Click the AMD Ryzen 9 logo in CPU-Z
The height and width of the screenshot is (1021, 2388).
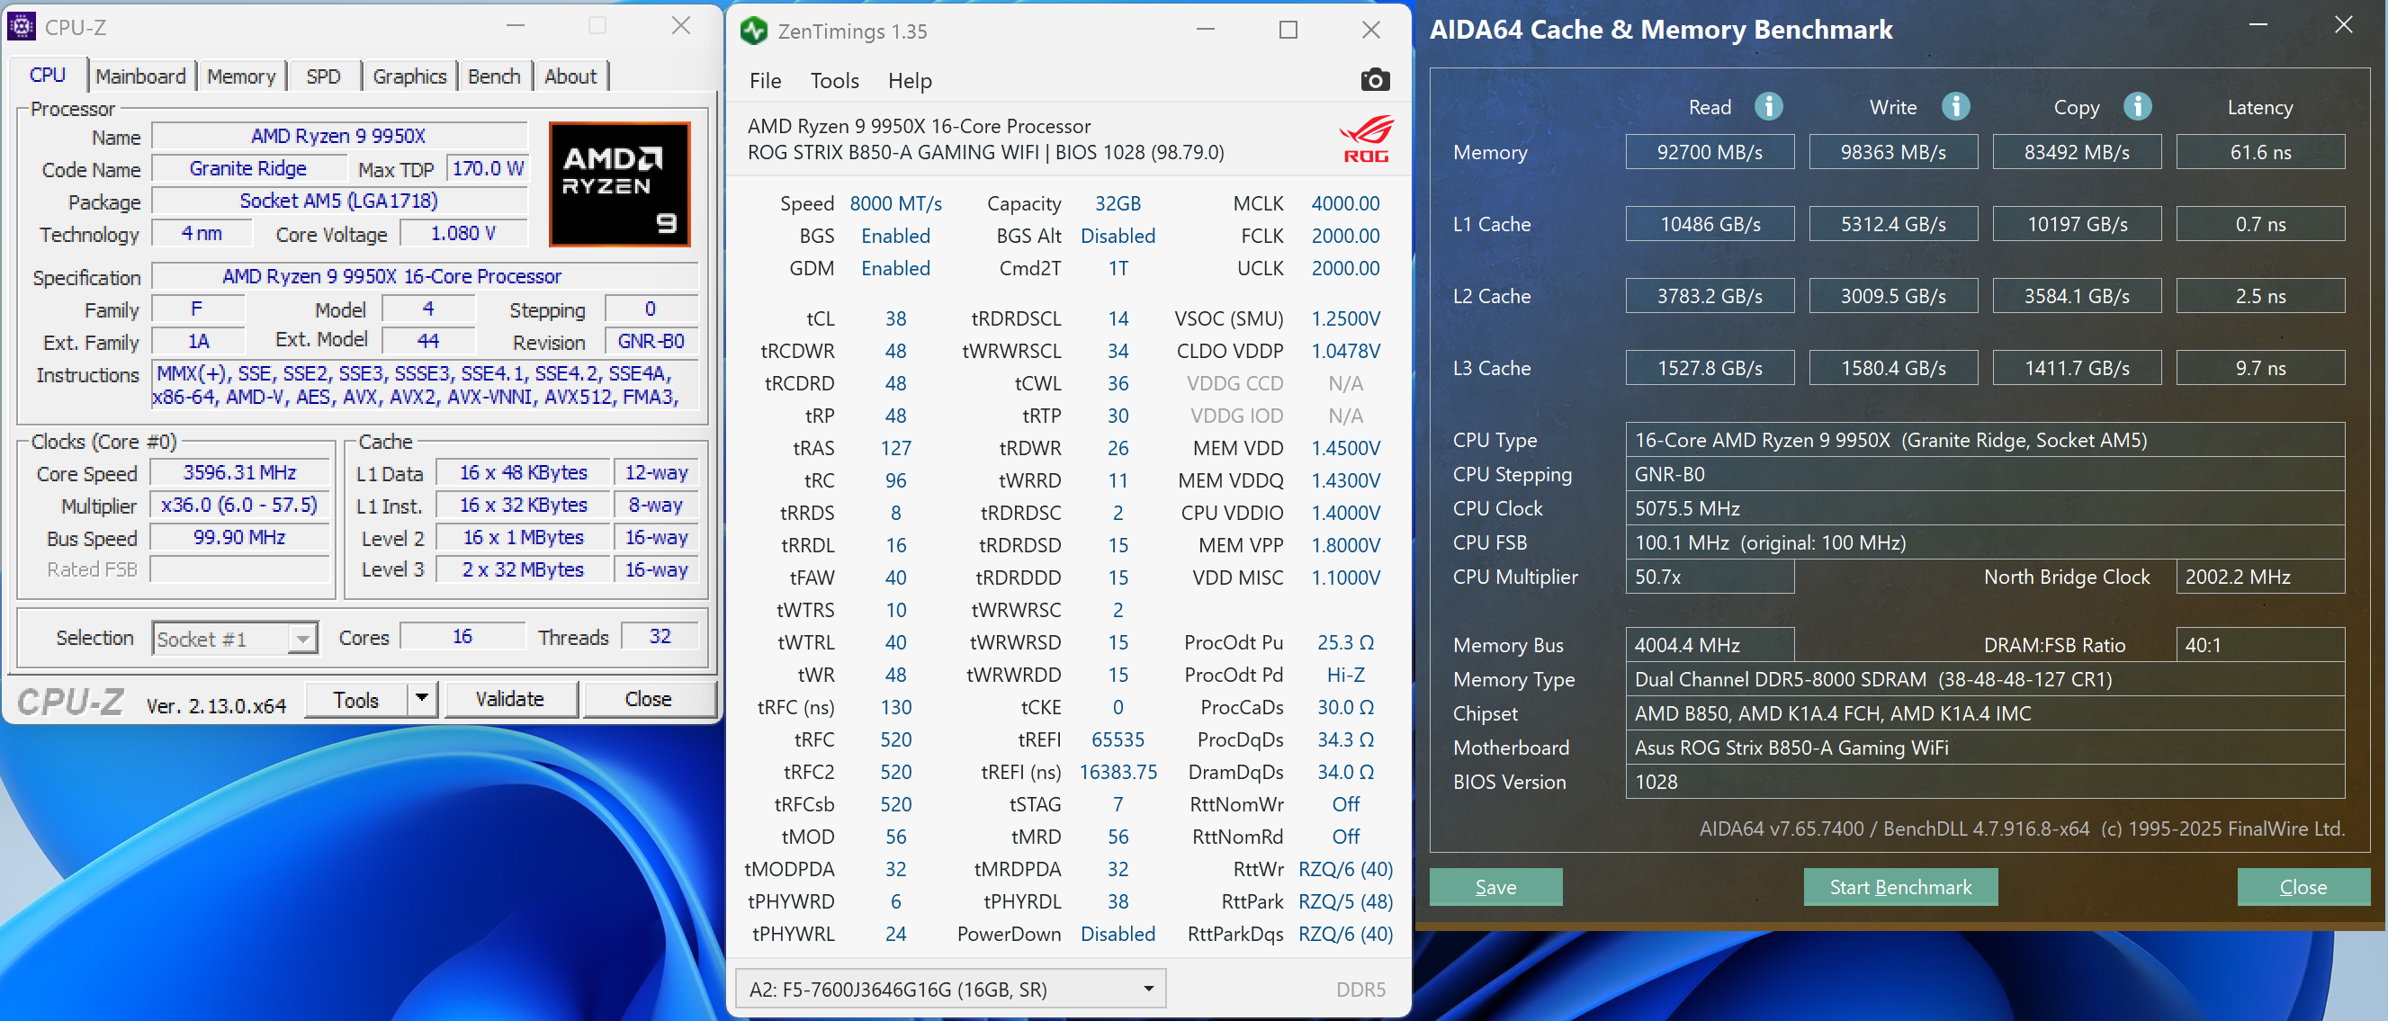619,184
